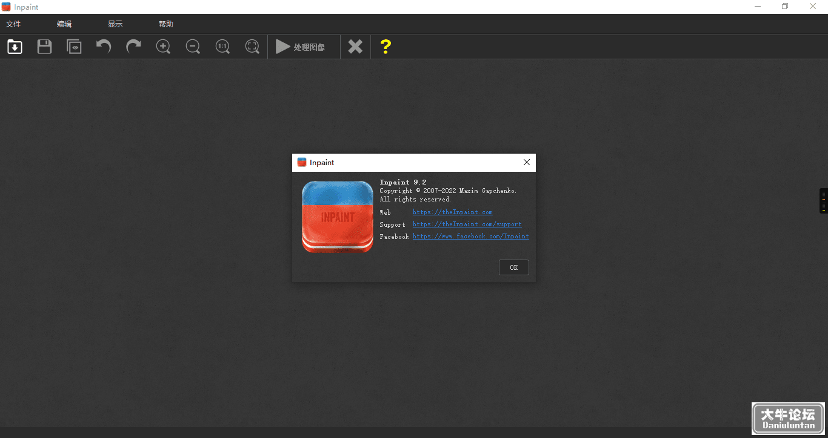
Task: Close the Inpaint about dialog
Action: tap(526, 162)
